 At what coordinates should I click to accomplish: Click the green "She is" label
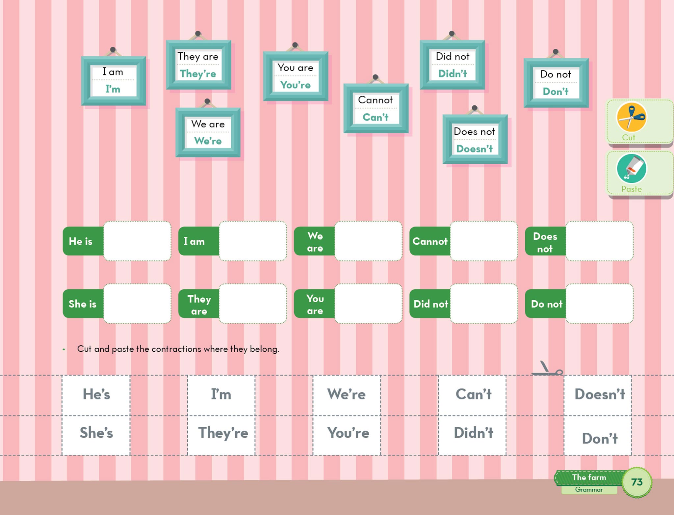[x=83, y=304]
